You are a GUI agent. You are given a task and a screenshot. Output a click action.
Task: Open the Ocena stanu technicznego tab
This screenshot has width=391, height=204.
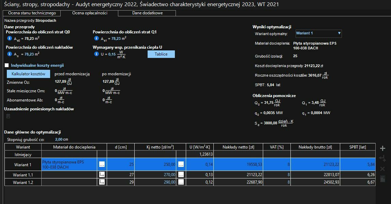click(x=32, y=13)
